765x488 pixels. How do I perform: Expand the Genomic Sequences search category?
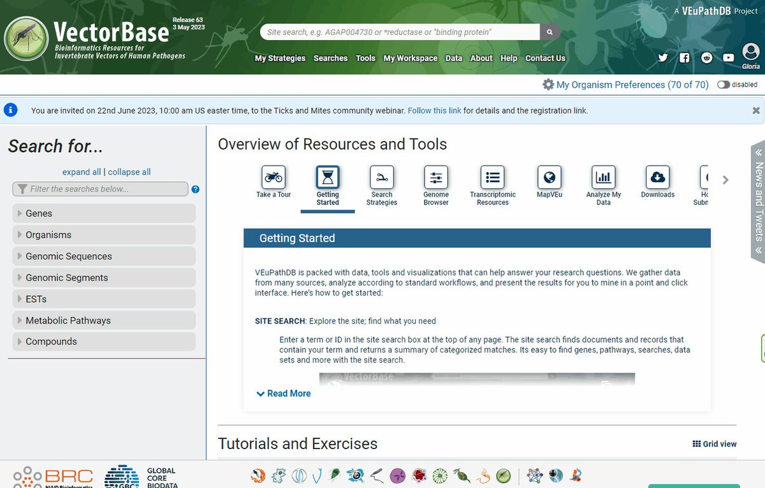coord(104,256)
